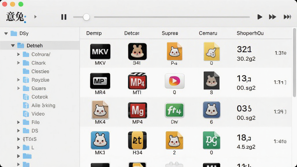The width and height of the screenshot is (297, 167).
Task: Open the beige bunny document labeled MK4
Action: click(x=100, y=110)
